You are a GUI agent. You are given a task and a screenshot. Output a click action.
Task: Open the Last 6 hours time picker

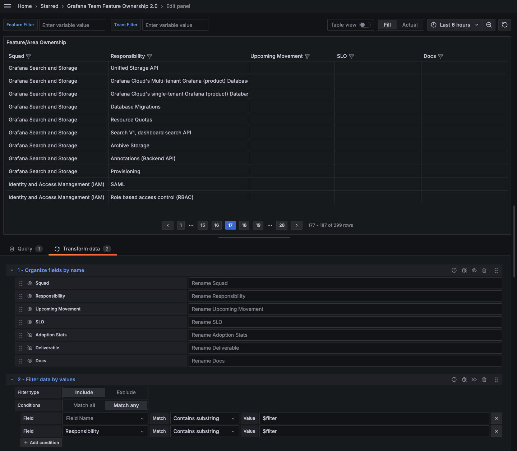pyautogui.click(x=454, y=25)
